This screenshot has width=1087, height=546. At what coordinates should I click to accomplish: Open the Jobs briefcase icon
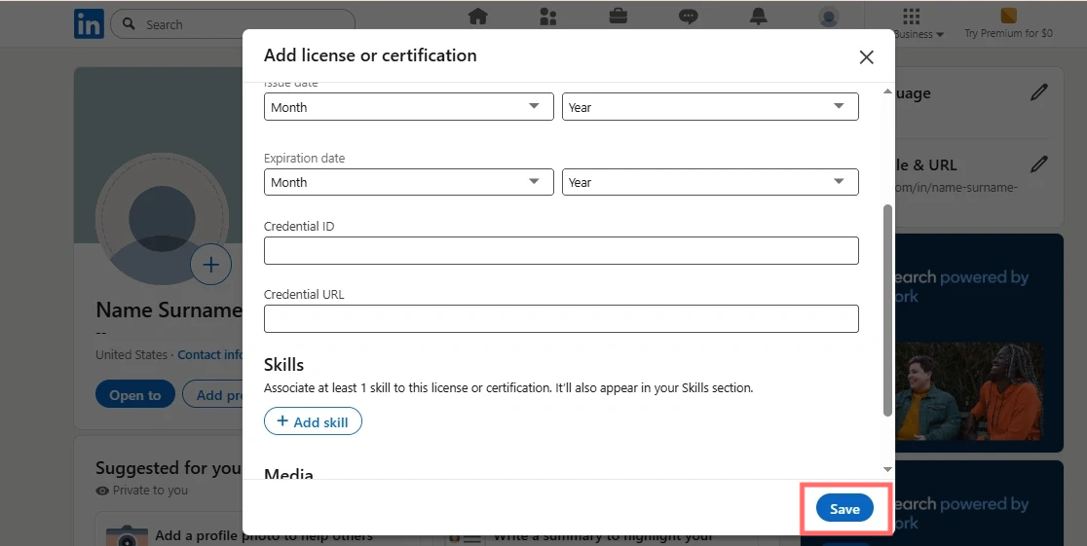point(618,17)
